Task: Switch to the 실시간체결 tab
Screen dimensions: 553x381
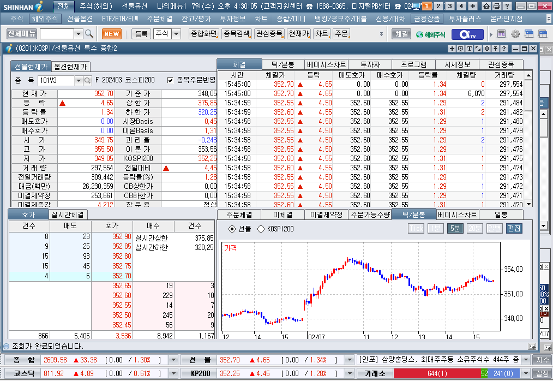Action: 68,215
